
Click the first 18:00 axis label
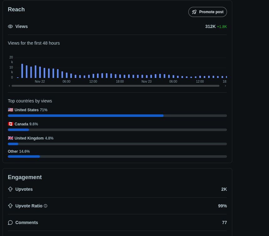point(120,81)
